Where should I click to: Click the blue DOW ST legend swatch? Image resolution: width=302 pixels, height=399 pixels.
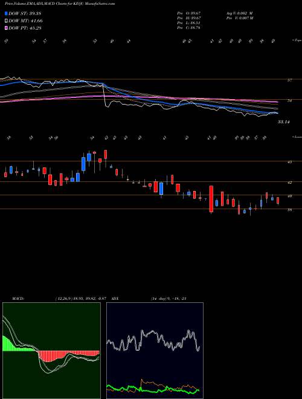pyautogui.click(x=6, y=13)
